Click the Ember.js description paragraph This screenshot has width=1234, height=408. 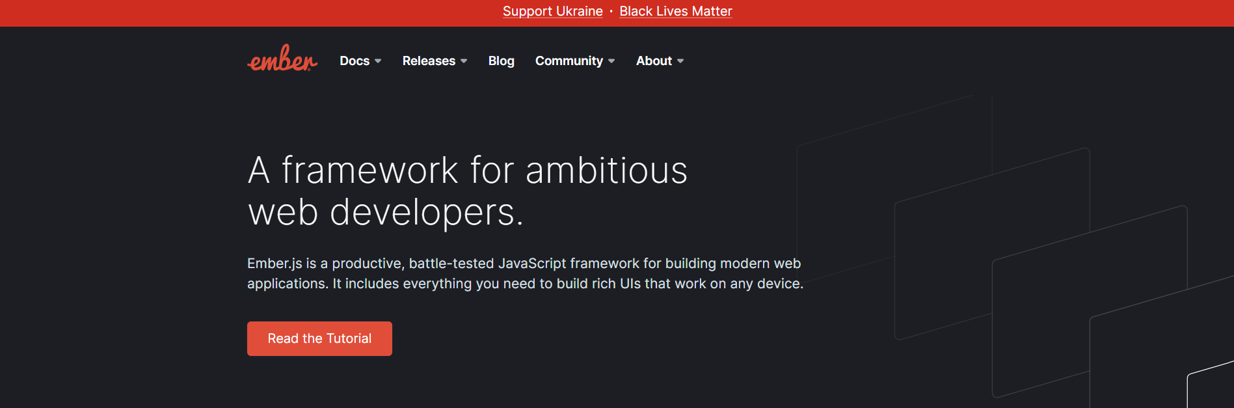(525, 273)
